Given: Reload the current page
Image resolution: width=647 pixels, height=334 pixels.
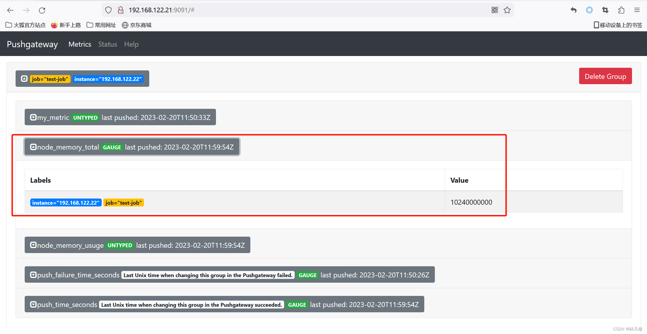Looking at the screenshot, I should point(42,10).
